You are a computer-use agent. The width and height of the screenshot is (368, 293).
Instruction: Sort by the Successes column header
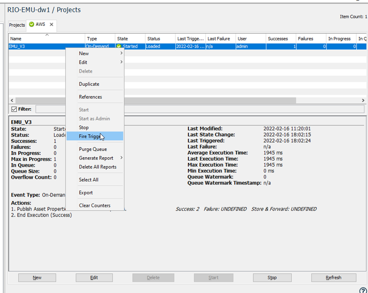pyautogui.click(x=281, y=38)
